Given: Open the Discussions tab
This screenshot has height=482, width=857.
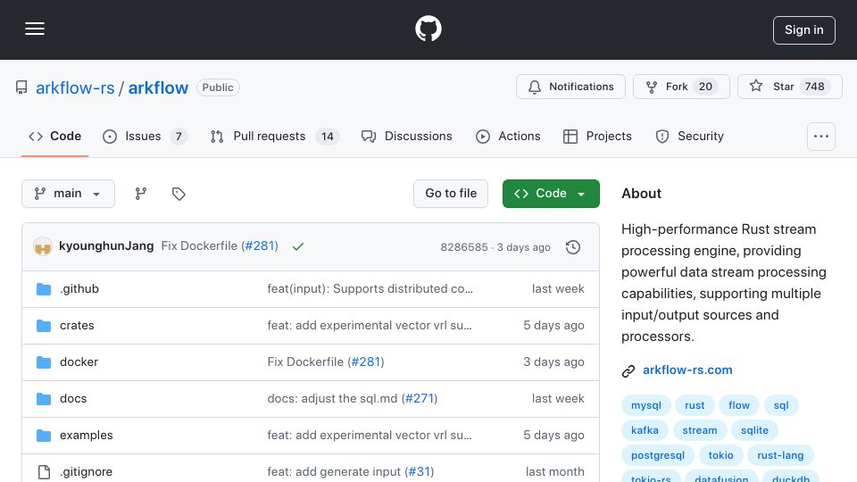Looking at the screenshot, I should [x=407, y=136].
